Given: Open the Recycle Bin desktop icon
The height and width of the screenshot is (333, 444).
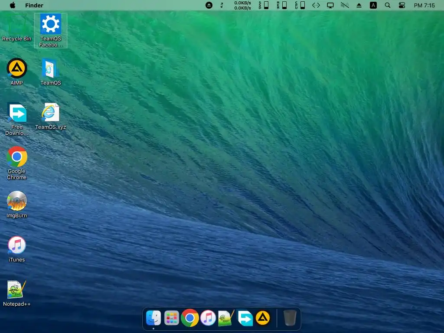Looking at the screenshot, I should [17, 28].
